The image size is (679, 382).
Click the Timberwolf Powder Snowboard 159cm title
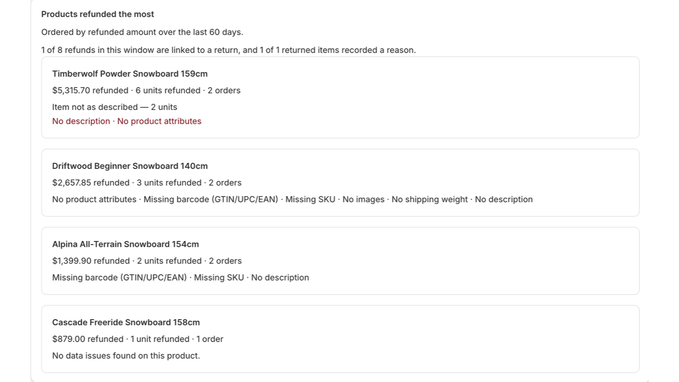point(130,74)
